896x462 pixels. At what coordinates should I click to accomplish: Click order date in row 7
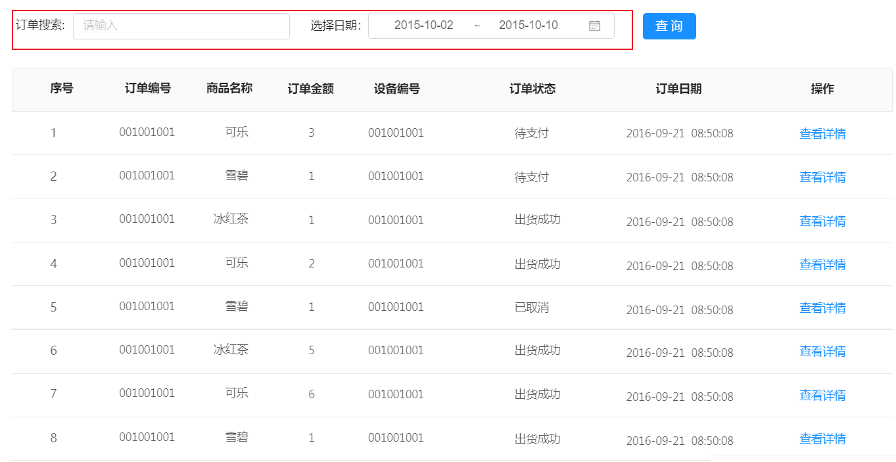[680, 397]
